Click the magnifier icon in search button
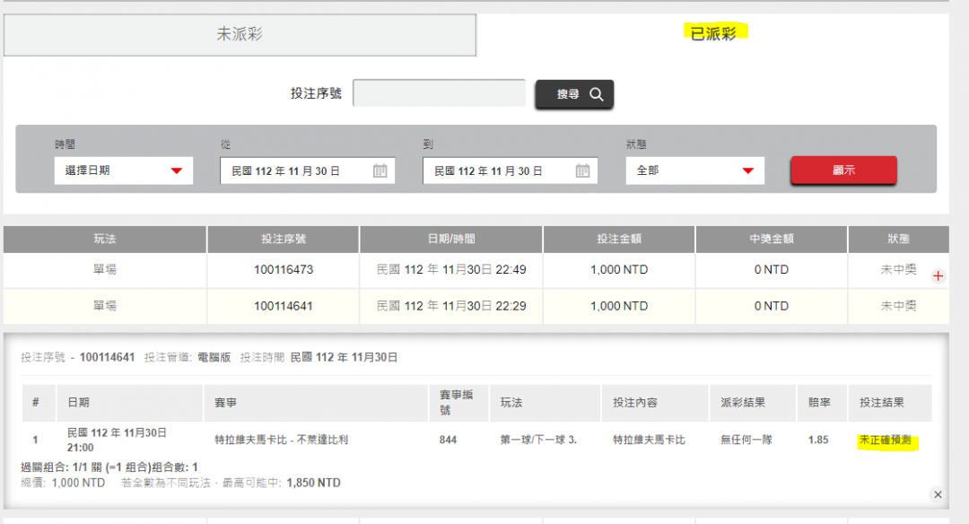Viewport: 969px width, 524px height. point(597,94)
